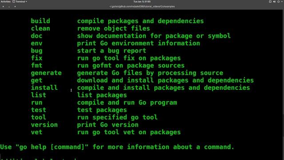Click 'show documentation for package or symbol' text
The image size is (284, 160).
pos(154,36)
